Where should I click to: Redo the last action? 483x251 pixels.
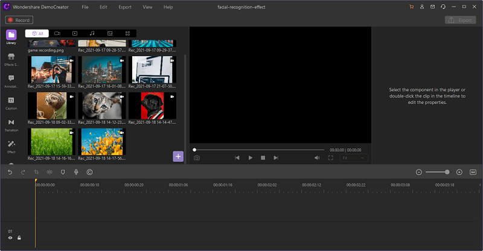coord(23,172)
